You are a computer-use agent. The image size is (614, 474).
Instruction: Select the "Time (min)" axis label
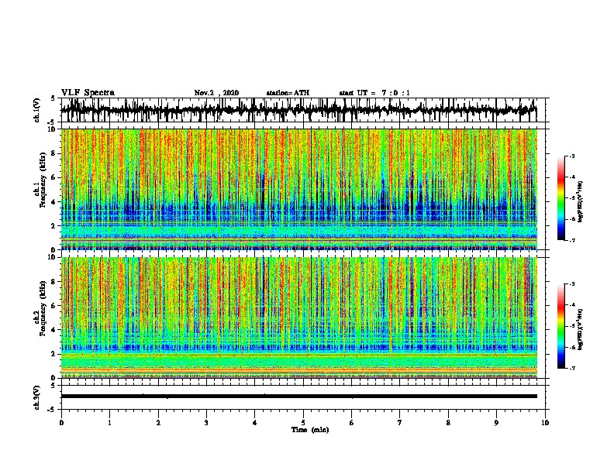pyautogui.click(x=310, y=430)
